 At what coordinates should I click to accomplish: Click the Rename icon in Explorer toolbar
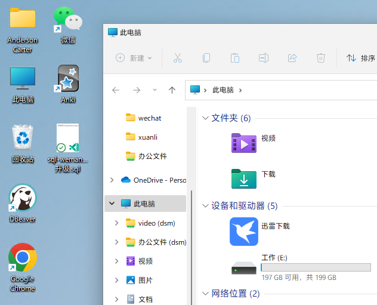[x=264, y=58]
